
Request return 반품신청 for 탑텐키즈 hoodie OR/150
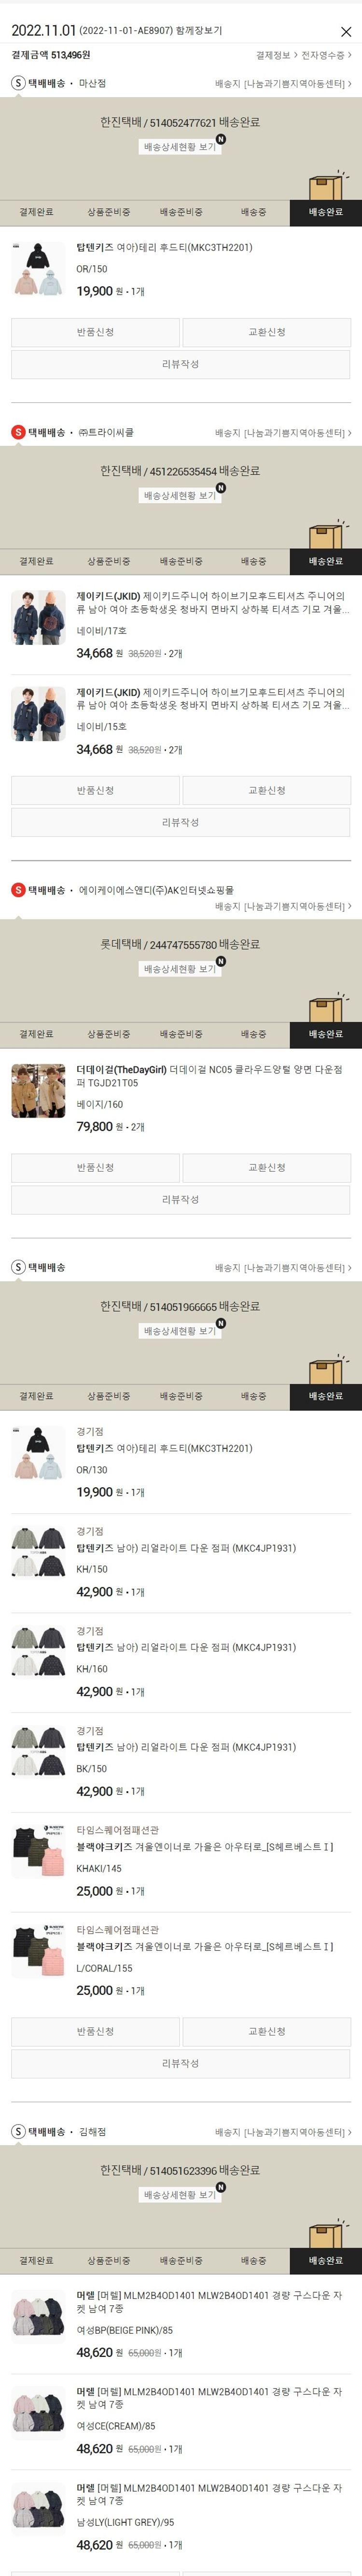pyautogui.click(x=96, y=332)
